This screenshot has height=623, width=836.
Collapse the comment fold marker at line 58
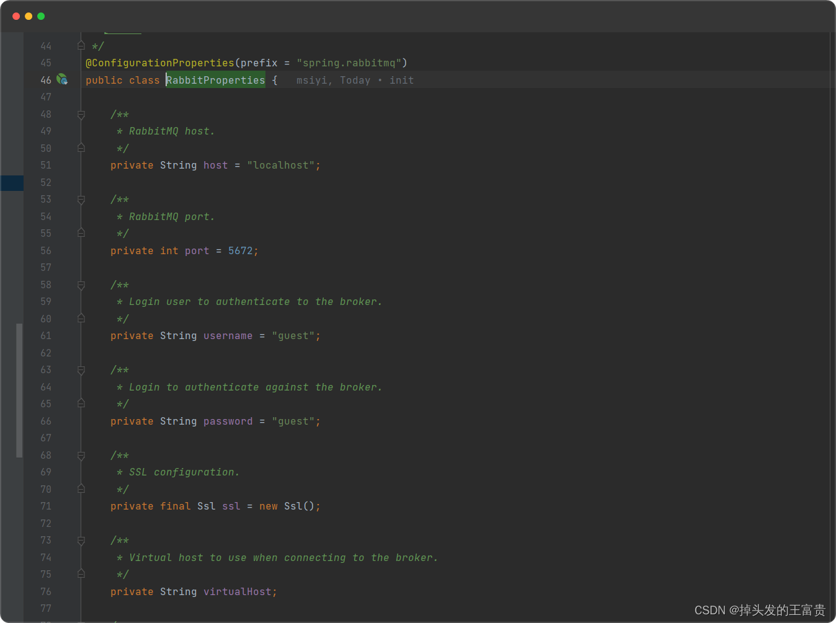(81, 285)
